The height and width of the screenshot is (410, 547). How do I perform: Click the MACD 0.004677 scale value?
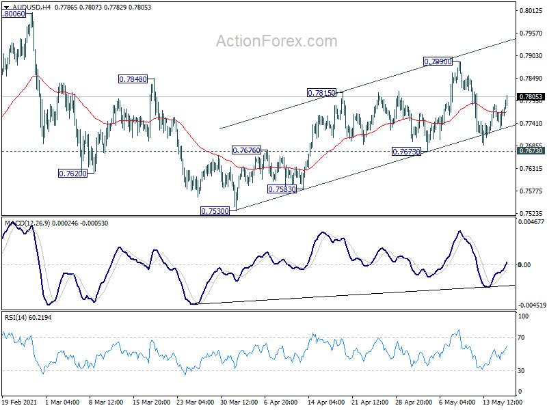click(x=531, y=221)
